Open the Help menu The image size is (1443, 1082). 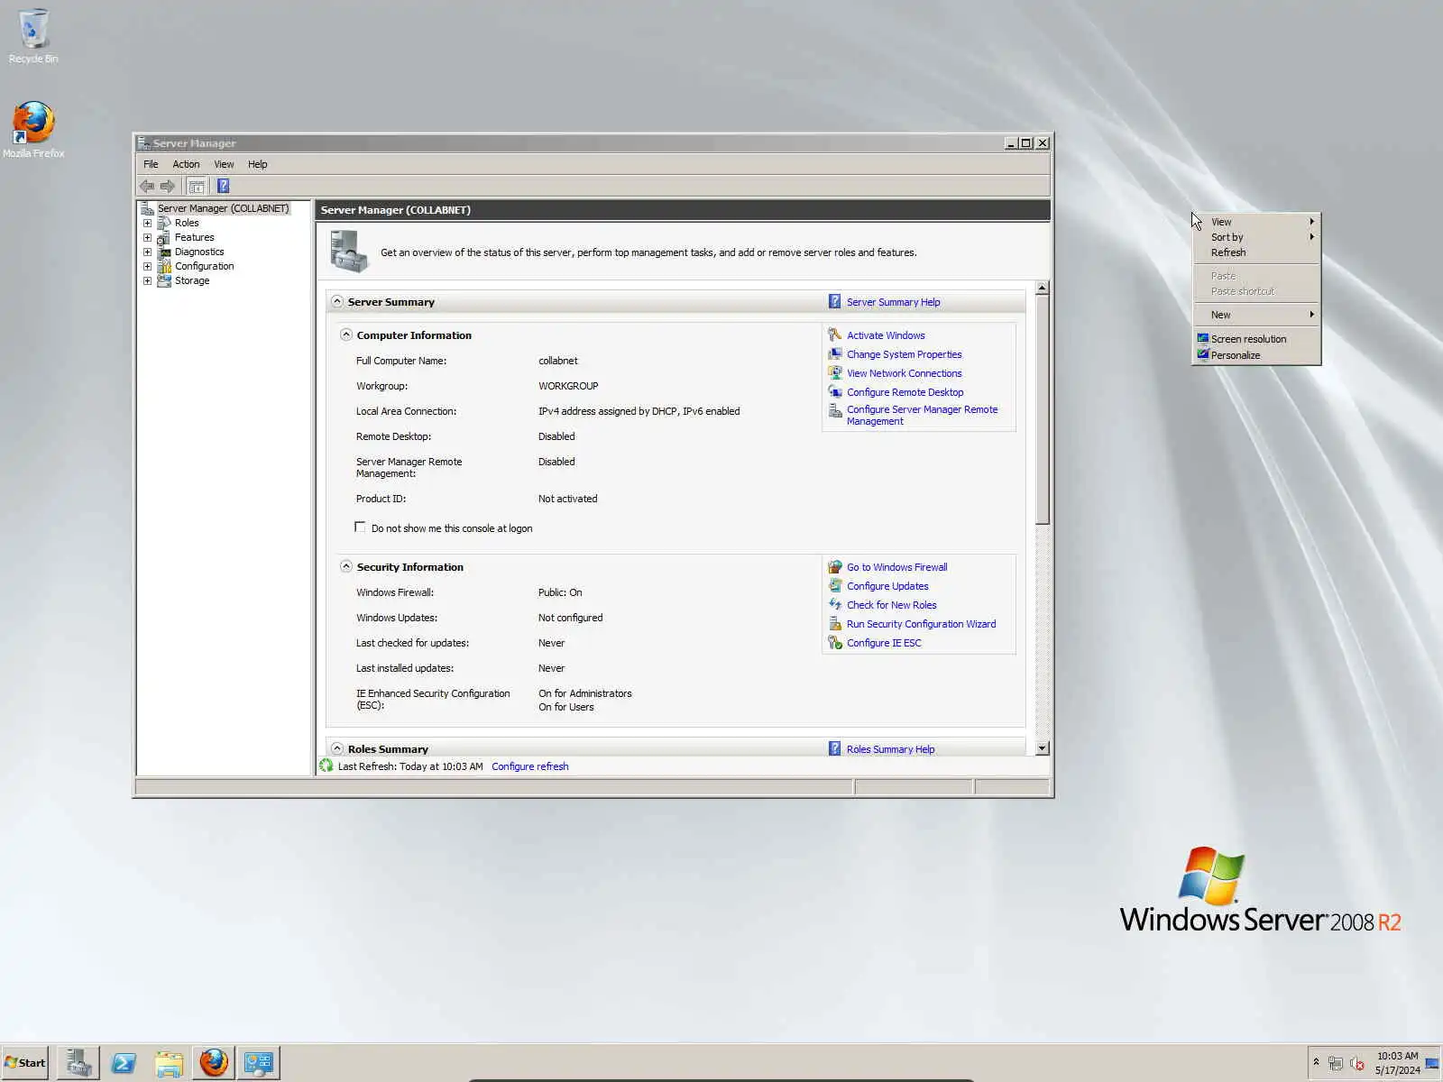[x=258, y=164]
